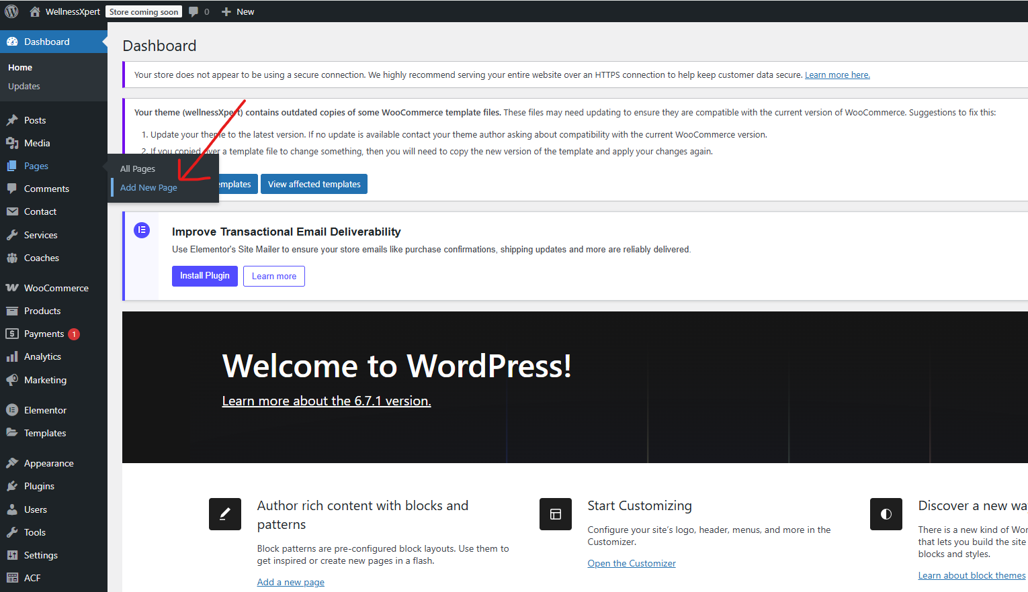Open the Dashboard menu item
Viewport: 1028px width, 592px height.
pyautogui.click(x=54, y=42)
